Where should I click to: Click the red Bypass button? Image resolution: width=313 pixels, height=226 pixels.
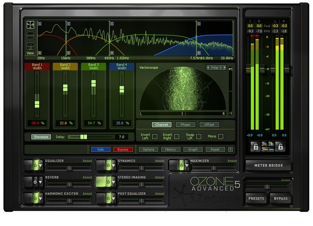123,149
